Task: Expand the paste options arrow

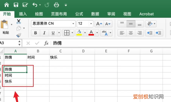Action: [x=12, y=25]
